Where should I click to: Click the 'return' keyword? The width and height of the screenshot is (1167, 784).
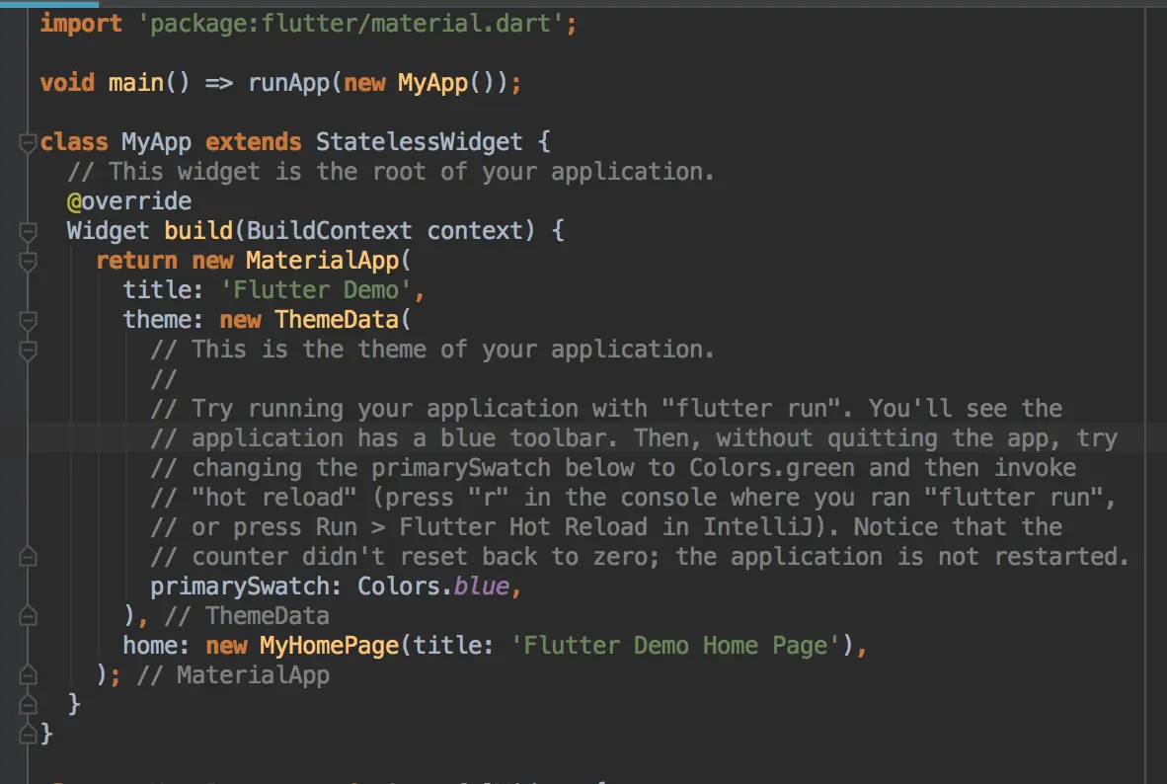(x=137, y=260)
